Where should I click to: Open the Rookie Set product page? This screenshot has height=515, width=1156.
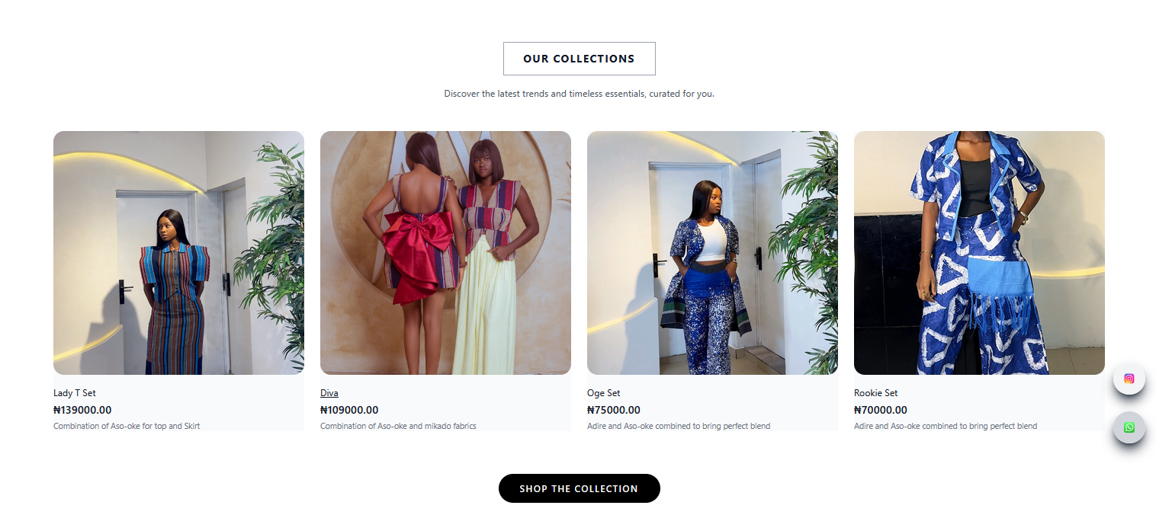875,392
